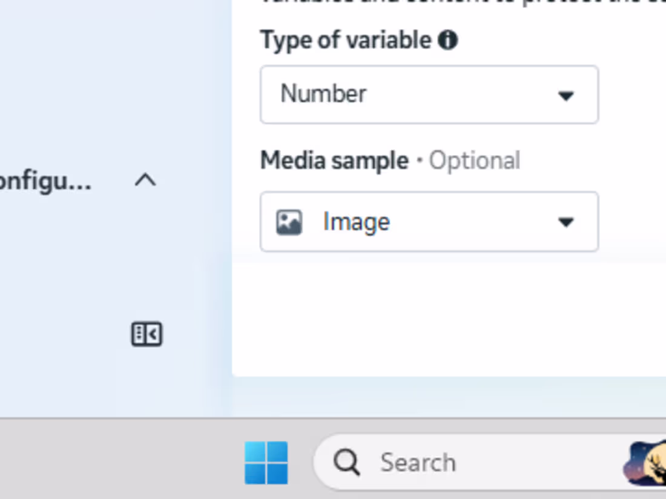
Task: Click the Optional hint text
Action: pos(475,160)
